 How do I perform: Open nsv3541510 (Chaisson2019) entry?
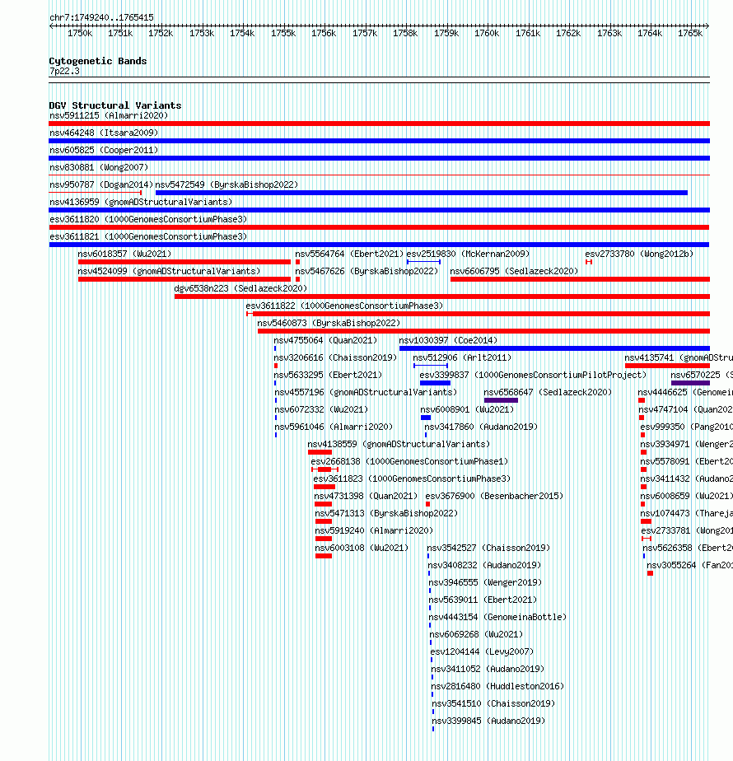493,703
